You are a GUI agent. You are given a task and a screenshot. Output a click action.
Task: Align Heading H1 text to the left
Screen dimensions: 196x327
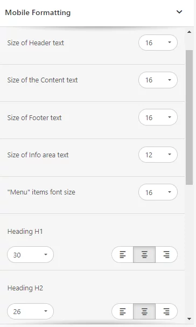pos(123,254)
